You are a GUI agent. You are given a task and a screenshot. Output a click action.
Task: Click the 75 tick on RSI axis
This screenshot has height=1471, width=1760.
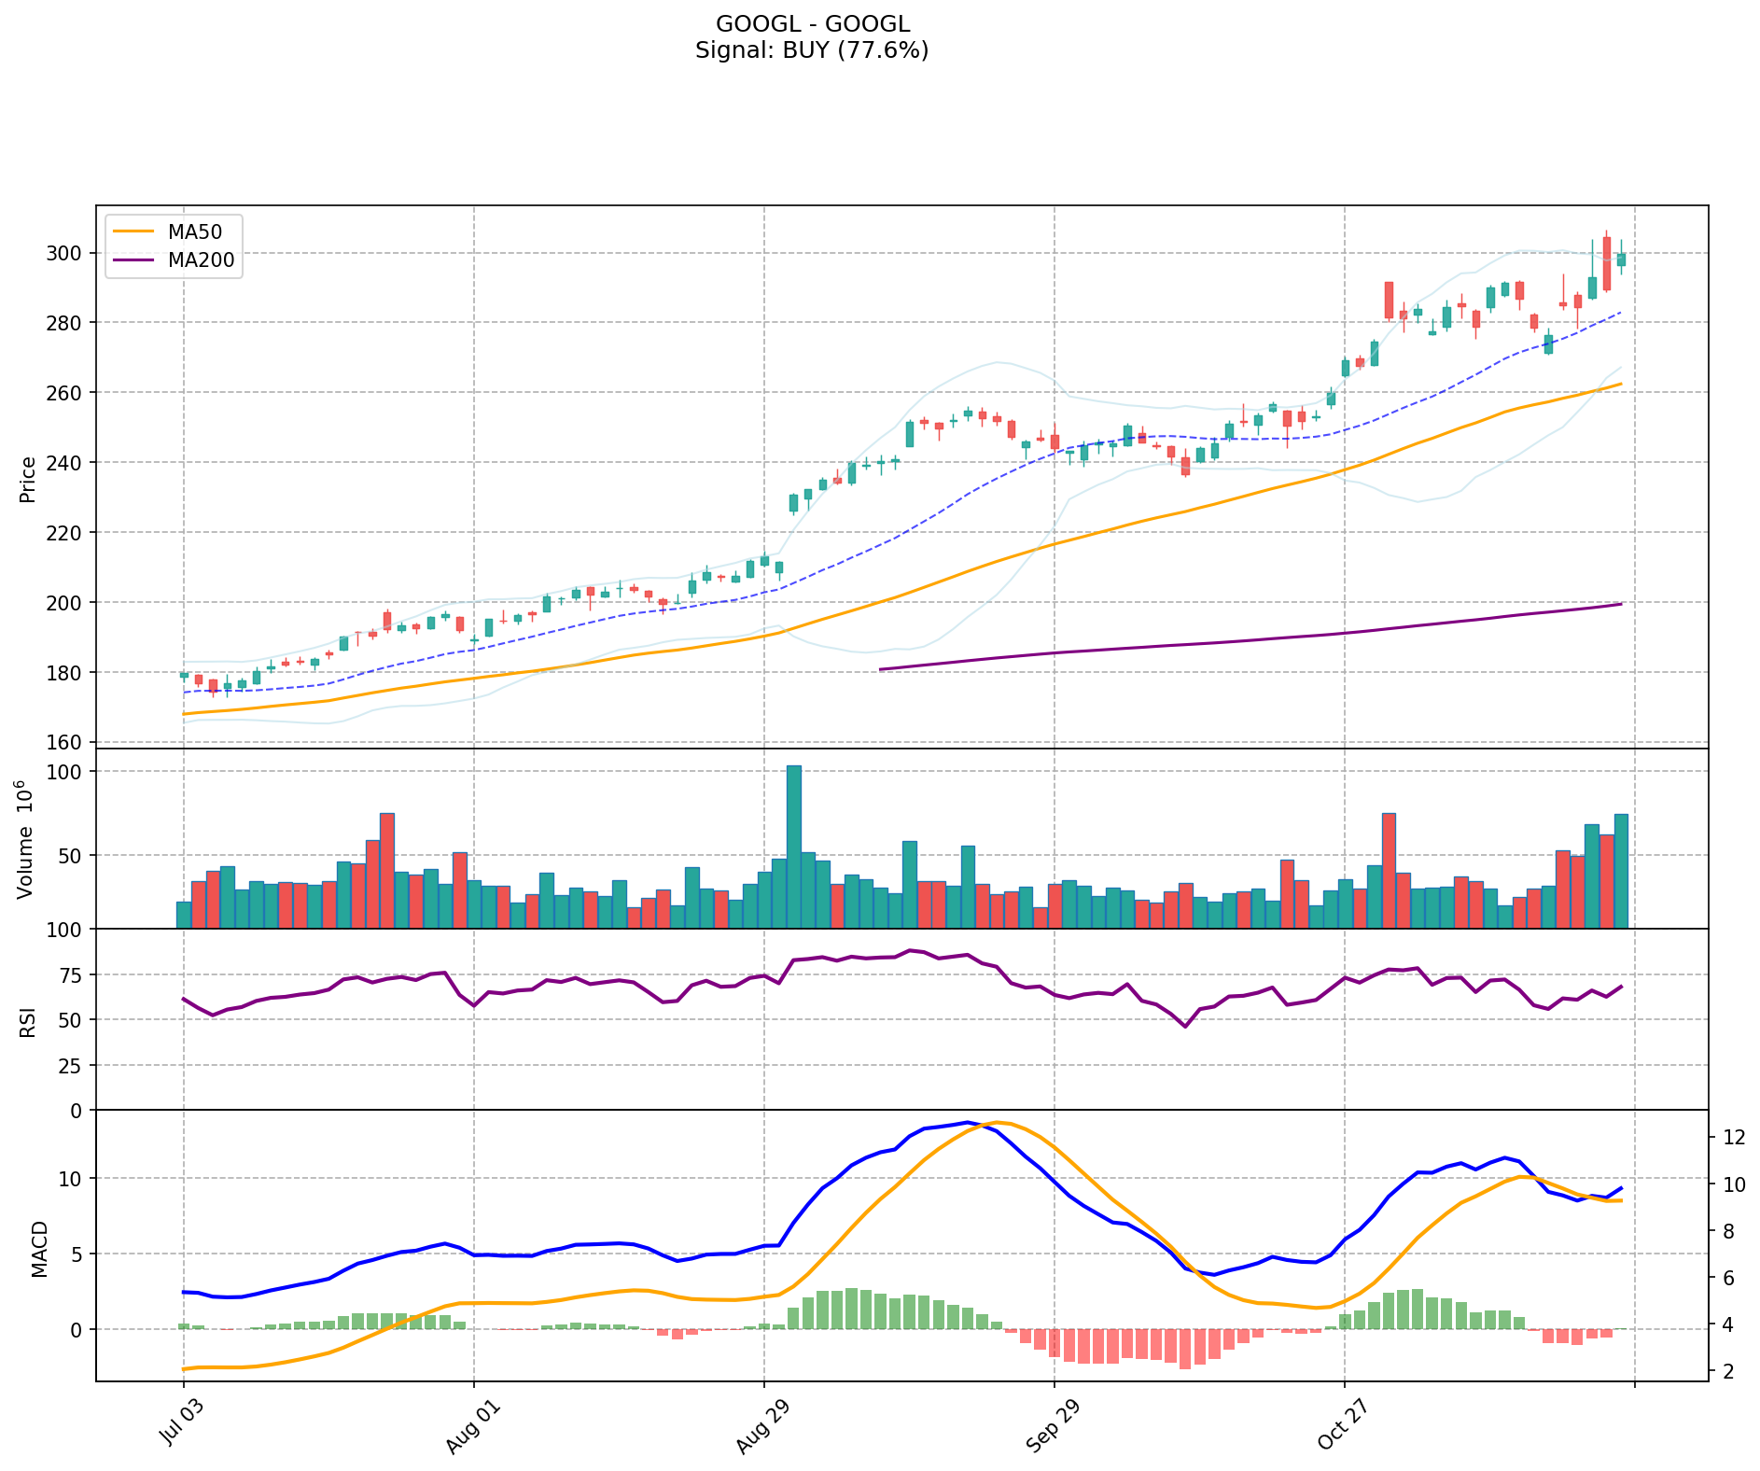tap(70, 975)
